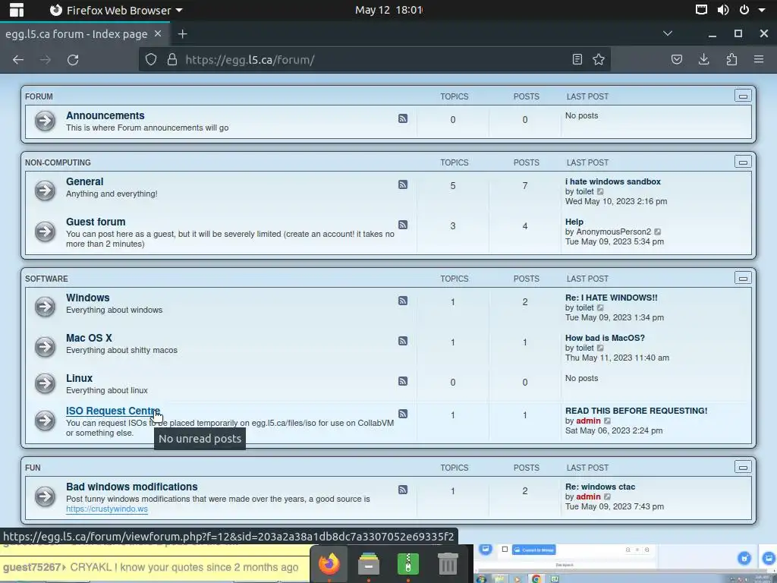Open a new browser tab
The width and height of the screenshot is (777, 583).
(x=182, y=33)
